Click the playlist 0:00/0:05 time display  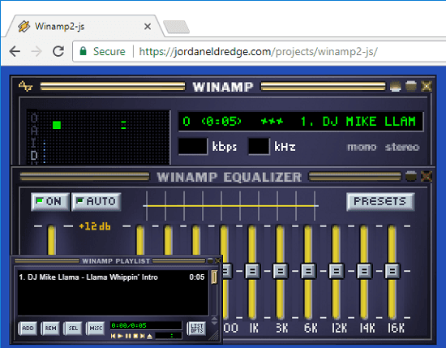click(146, 325)
